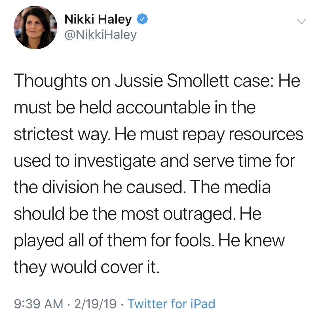Open the @NikkiHaley handle
This screenshot has height=317, width=319.
coord(100,35)
